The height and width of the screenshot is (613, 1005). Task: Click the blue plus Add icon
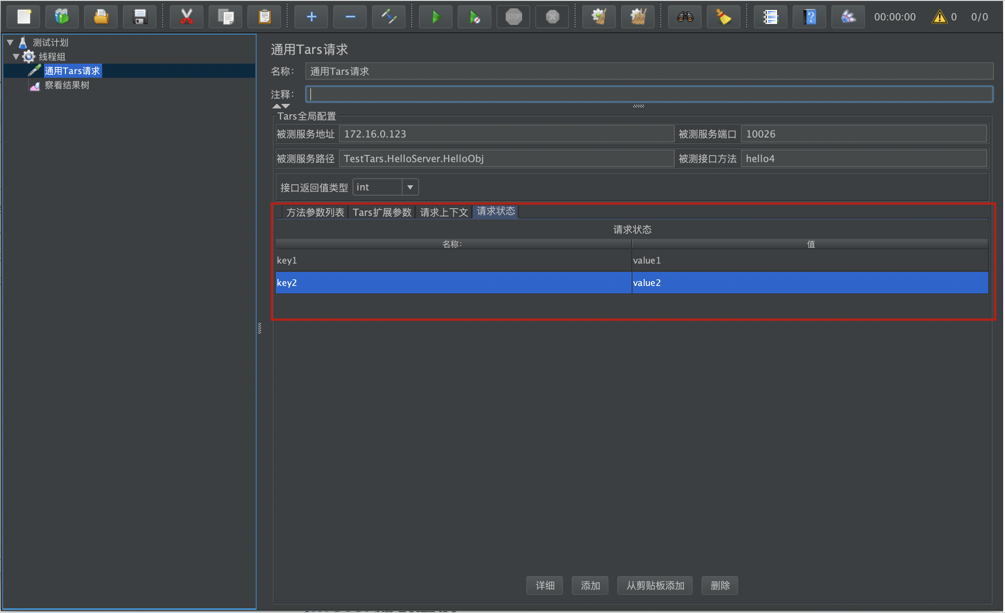(311, 17)
